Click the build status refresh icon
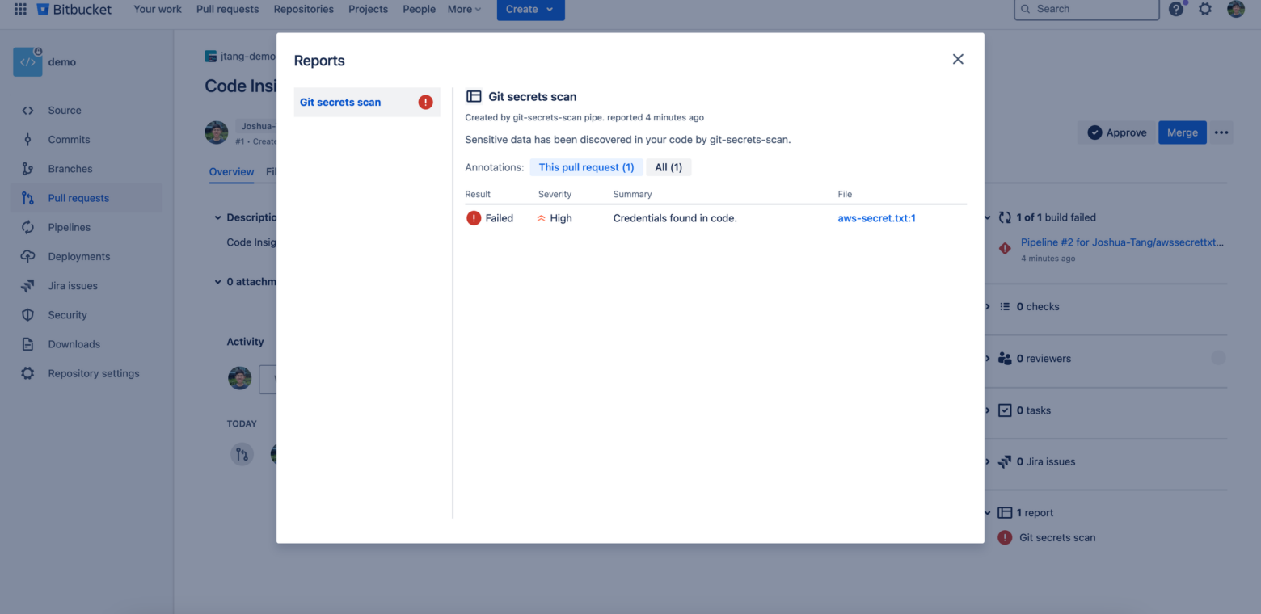 click(1005, 217)
